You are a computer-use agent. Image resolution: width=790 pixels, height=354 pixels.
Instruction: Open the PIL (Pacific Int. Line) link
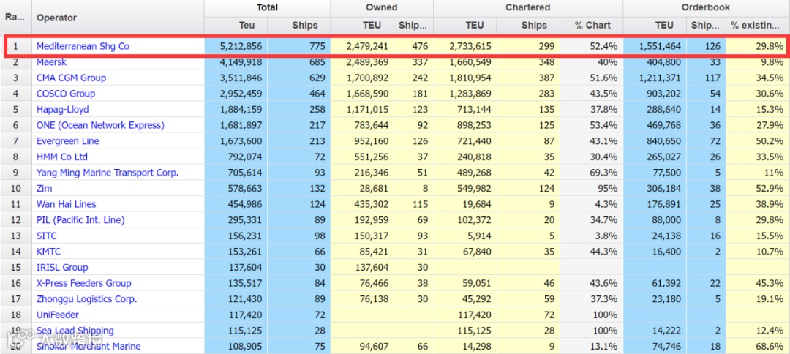(x=80, y=220)
